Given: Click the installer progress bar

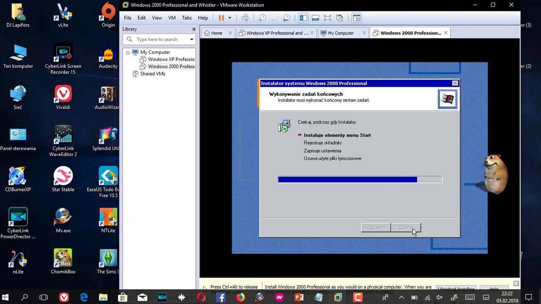Looking at the screenshot, I should click(x=360, y=179).
